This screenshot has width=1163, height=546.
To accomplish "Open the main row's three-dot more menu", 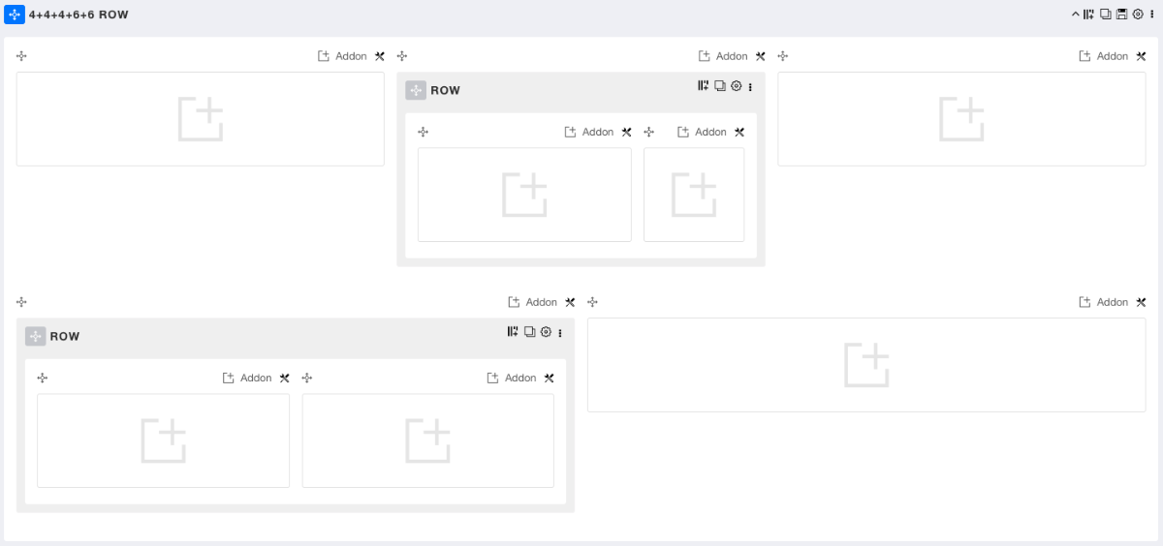I will [1151, 15].
